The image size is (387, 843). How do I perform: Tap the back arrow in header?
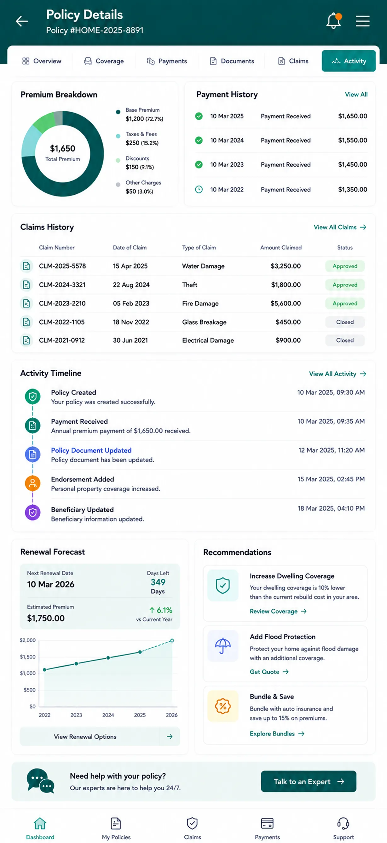tap(21, 21)
